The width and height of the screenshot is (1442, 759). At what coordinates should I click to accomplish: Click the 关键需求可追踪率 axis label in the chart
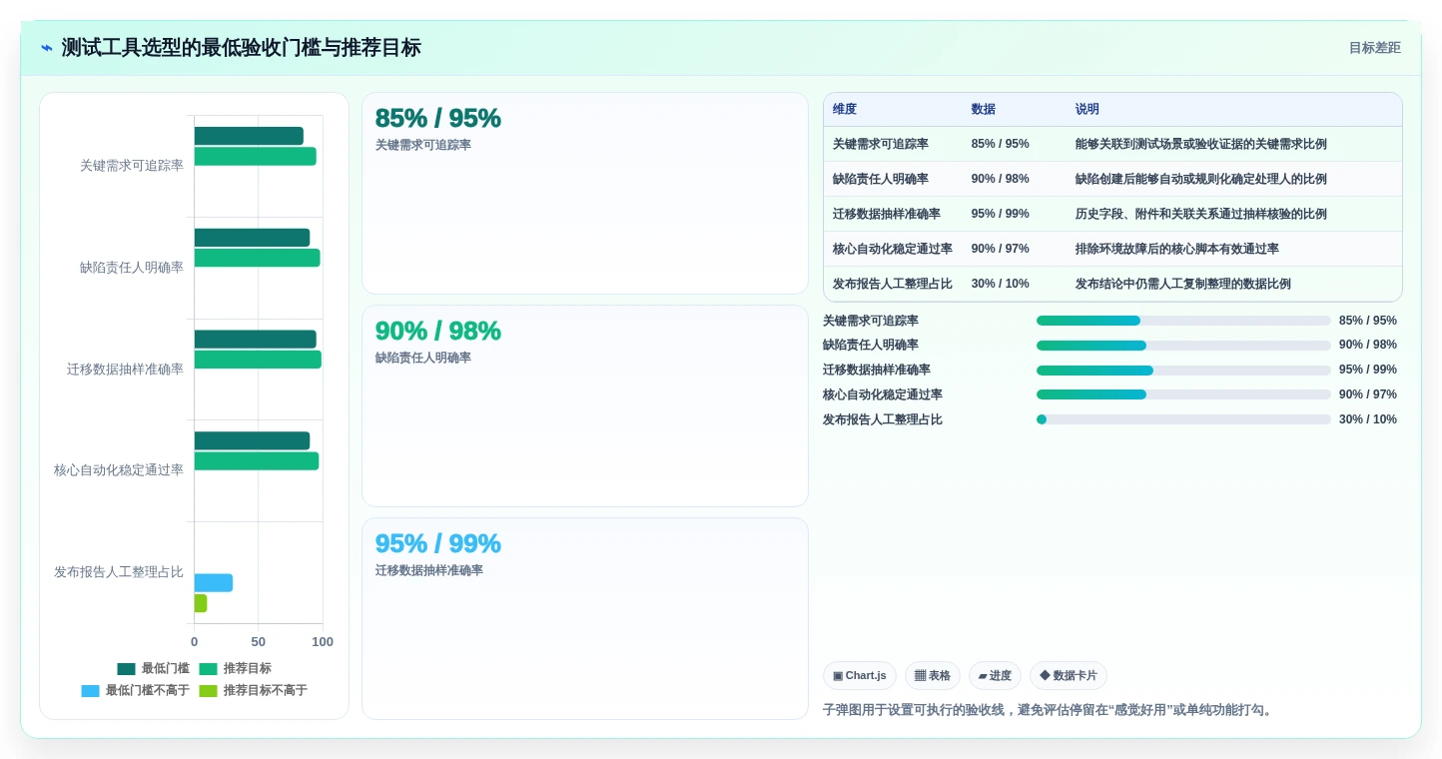pyautogui.click(x=132, y=166)
